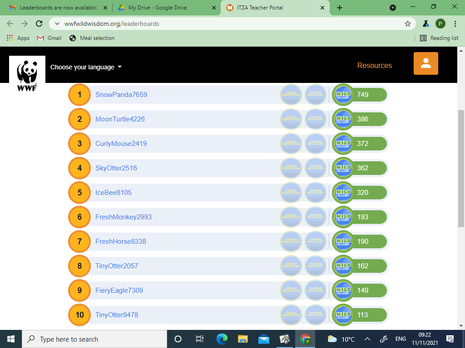Switch to the Gmail Leaderboards tab
This screenshot has width=465, height=348.
[58, 8]
